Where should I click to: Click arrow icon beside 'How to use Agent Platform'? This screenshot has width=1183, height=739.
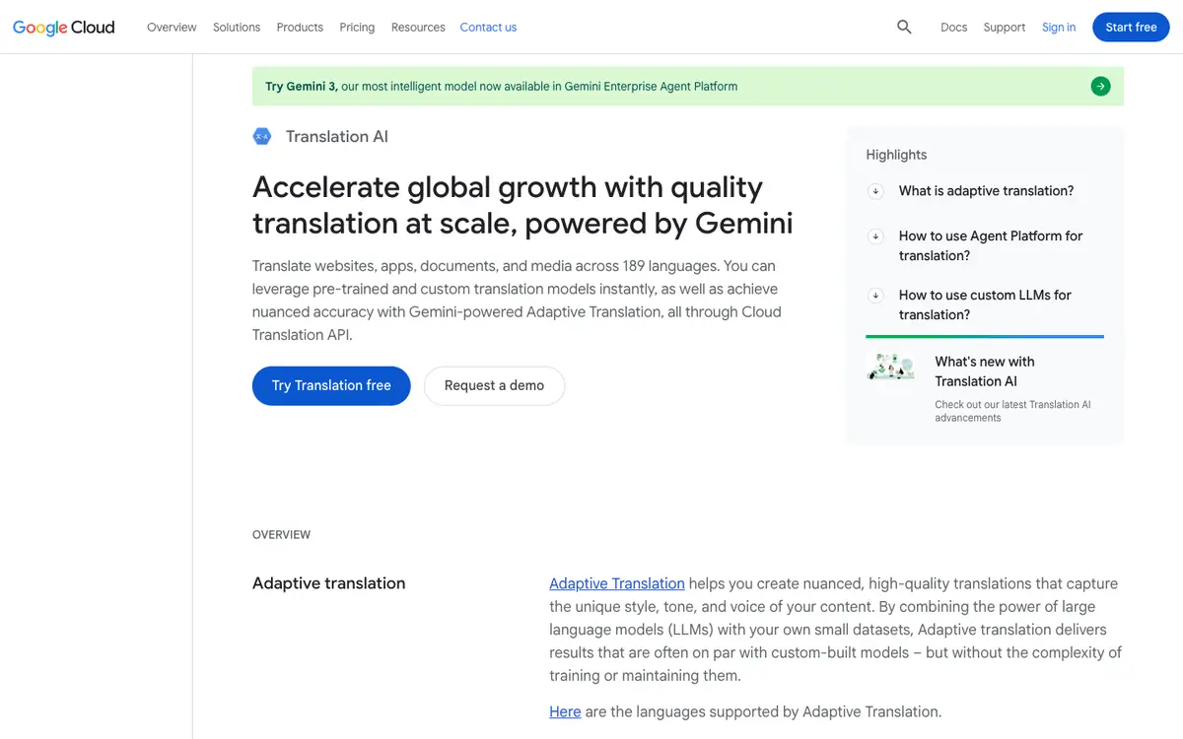[875, 236]
